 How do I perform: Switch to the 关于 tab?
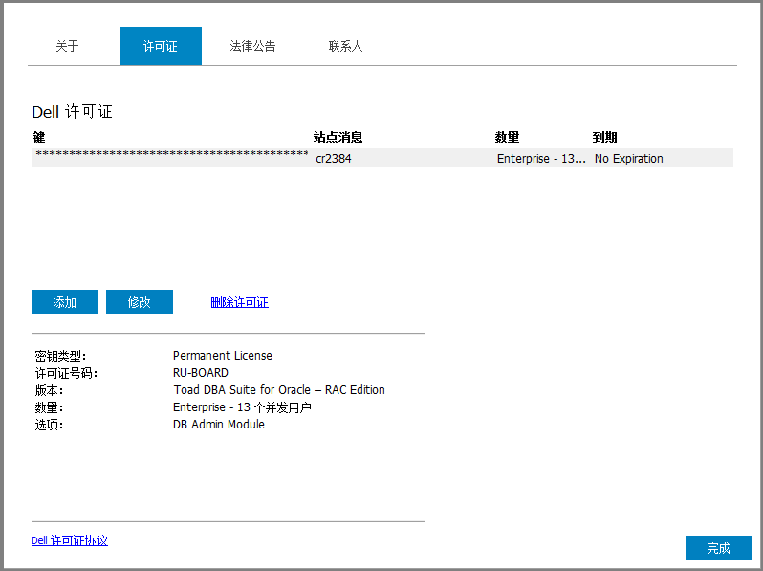pos(67,46)
